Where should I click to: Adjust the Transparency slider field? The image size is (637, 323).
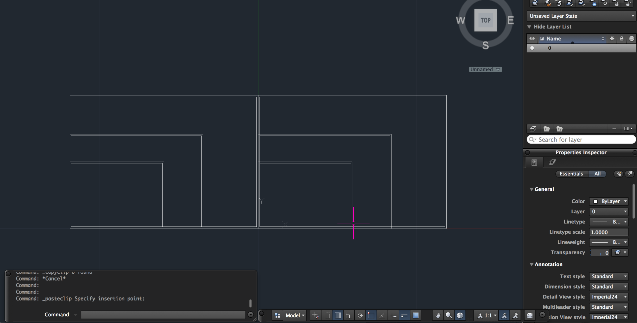click(600, 253)
